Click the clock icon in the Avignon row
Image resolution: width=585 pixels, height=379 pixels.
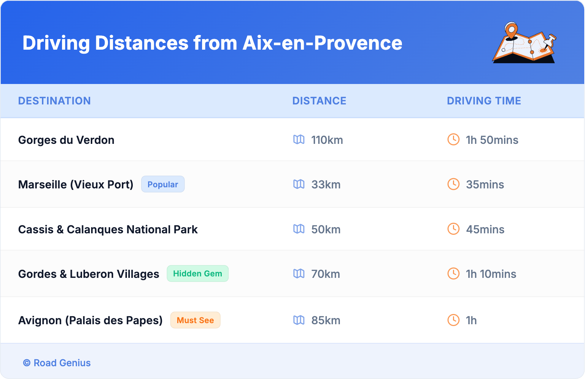pos(453,320)
